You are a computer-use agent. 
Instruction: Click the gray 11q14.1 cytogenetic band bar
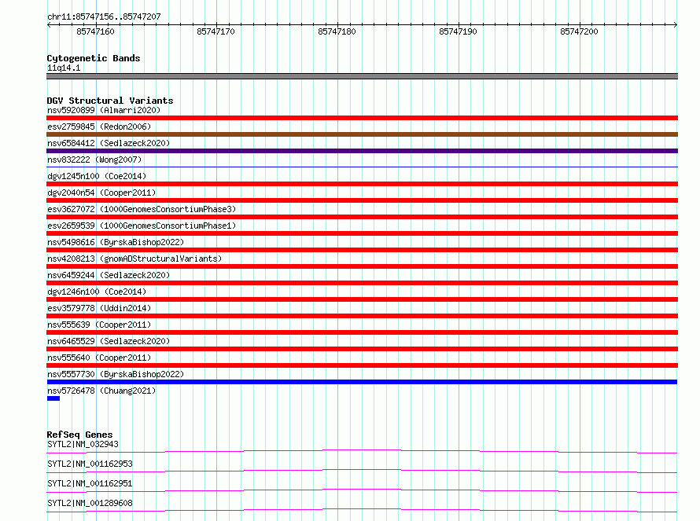coord(362,76)
